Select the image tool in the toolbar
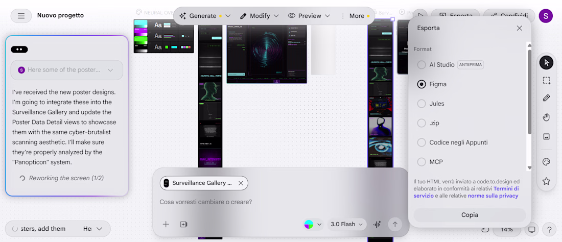This screenshot has height=242, width=562. tap(546, 136)
